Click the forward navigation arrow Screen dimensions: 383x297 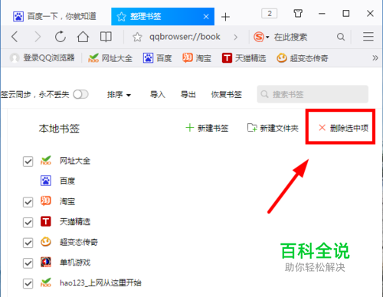tap(38, 37)
